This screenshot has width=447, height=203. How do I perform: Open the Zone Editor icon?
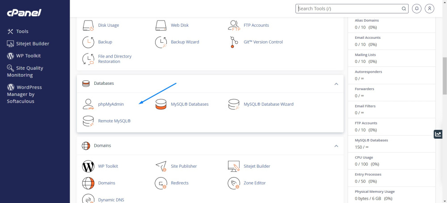(x=234, y=183)
